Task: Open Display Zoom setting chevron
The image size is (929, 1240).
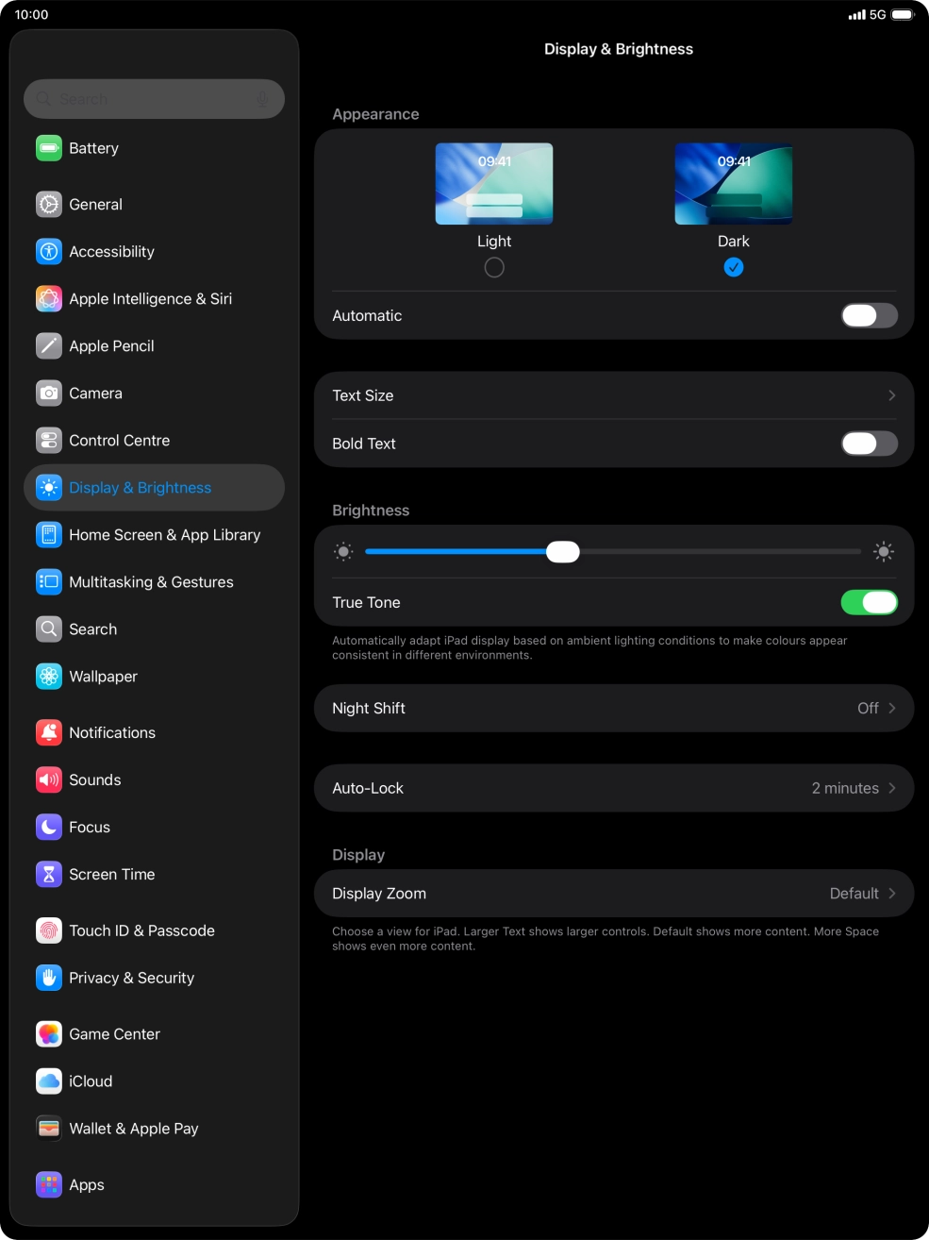Action: pyautogui.click(x=891, y=894)
